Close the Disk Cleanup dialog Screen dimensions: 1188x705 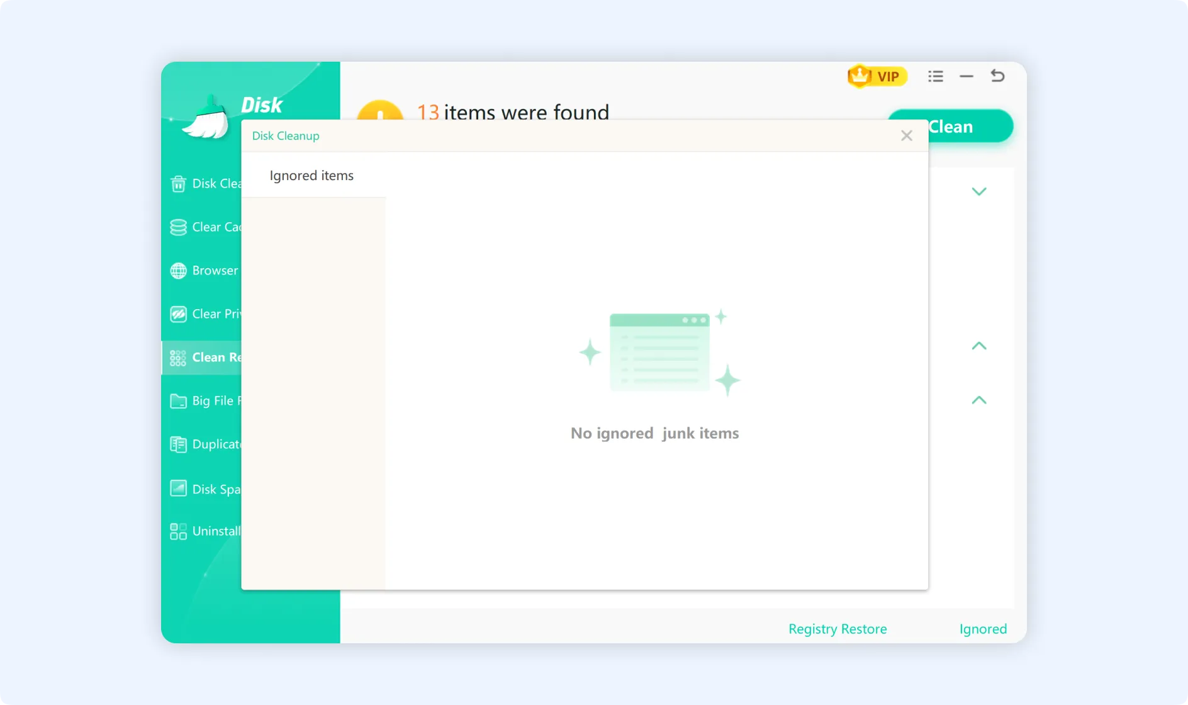pos(906,135)
